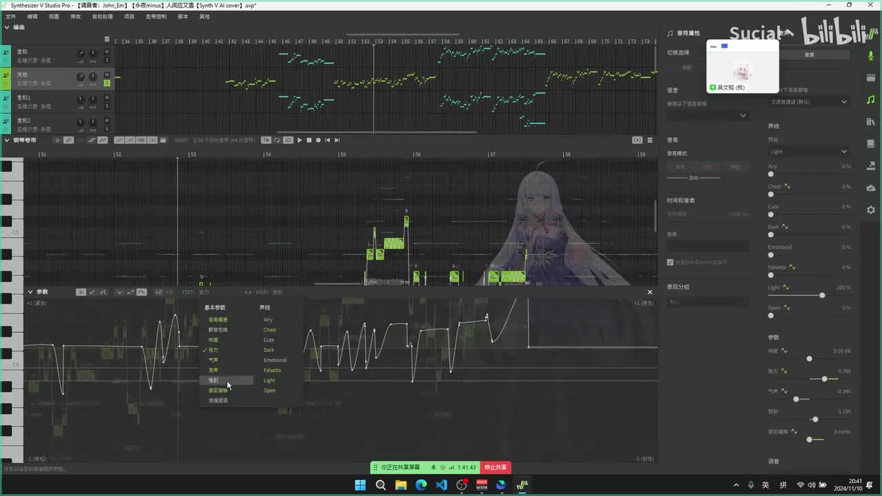Open File Explorer from the taskbar
Screen dimensions: 882x496
click(x=400, y=485)
